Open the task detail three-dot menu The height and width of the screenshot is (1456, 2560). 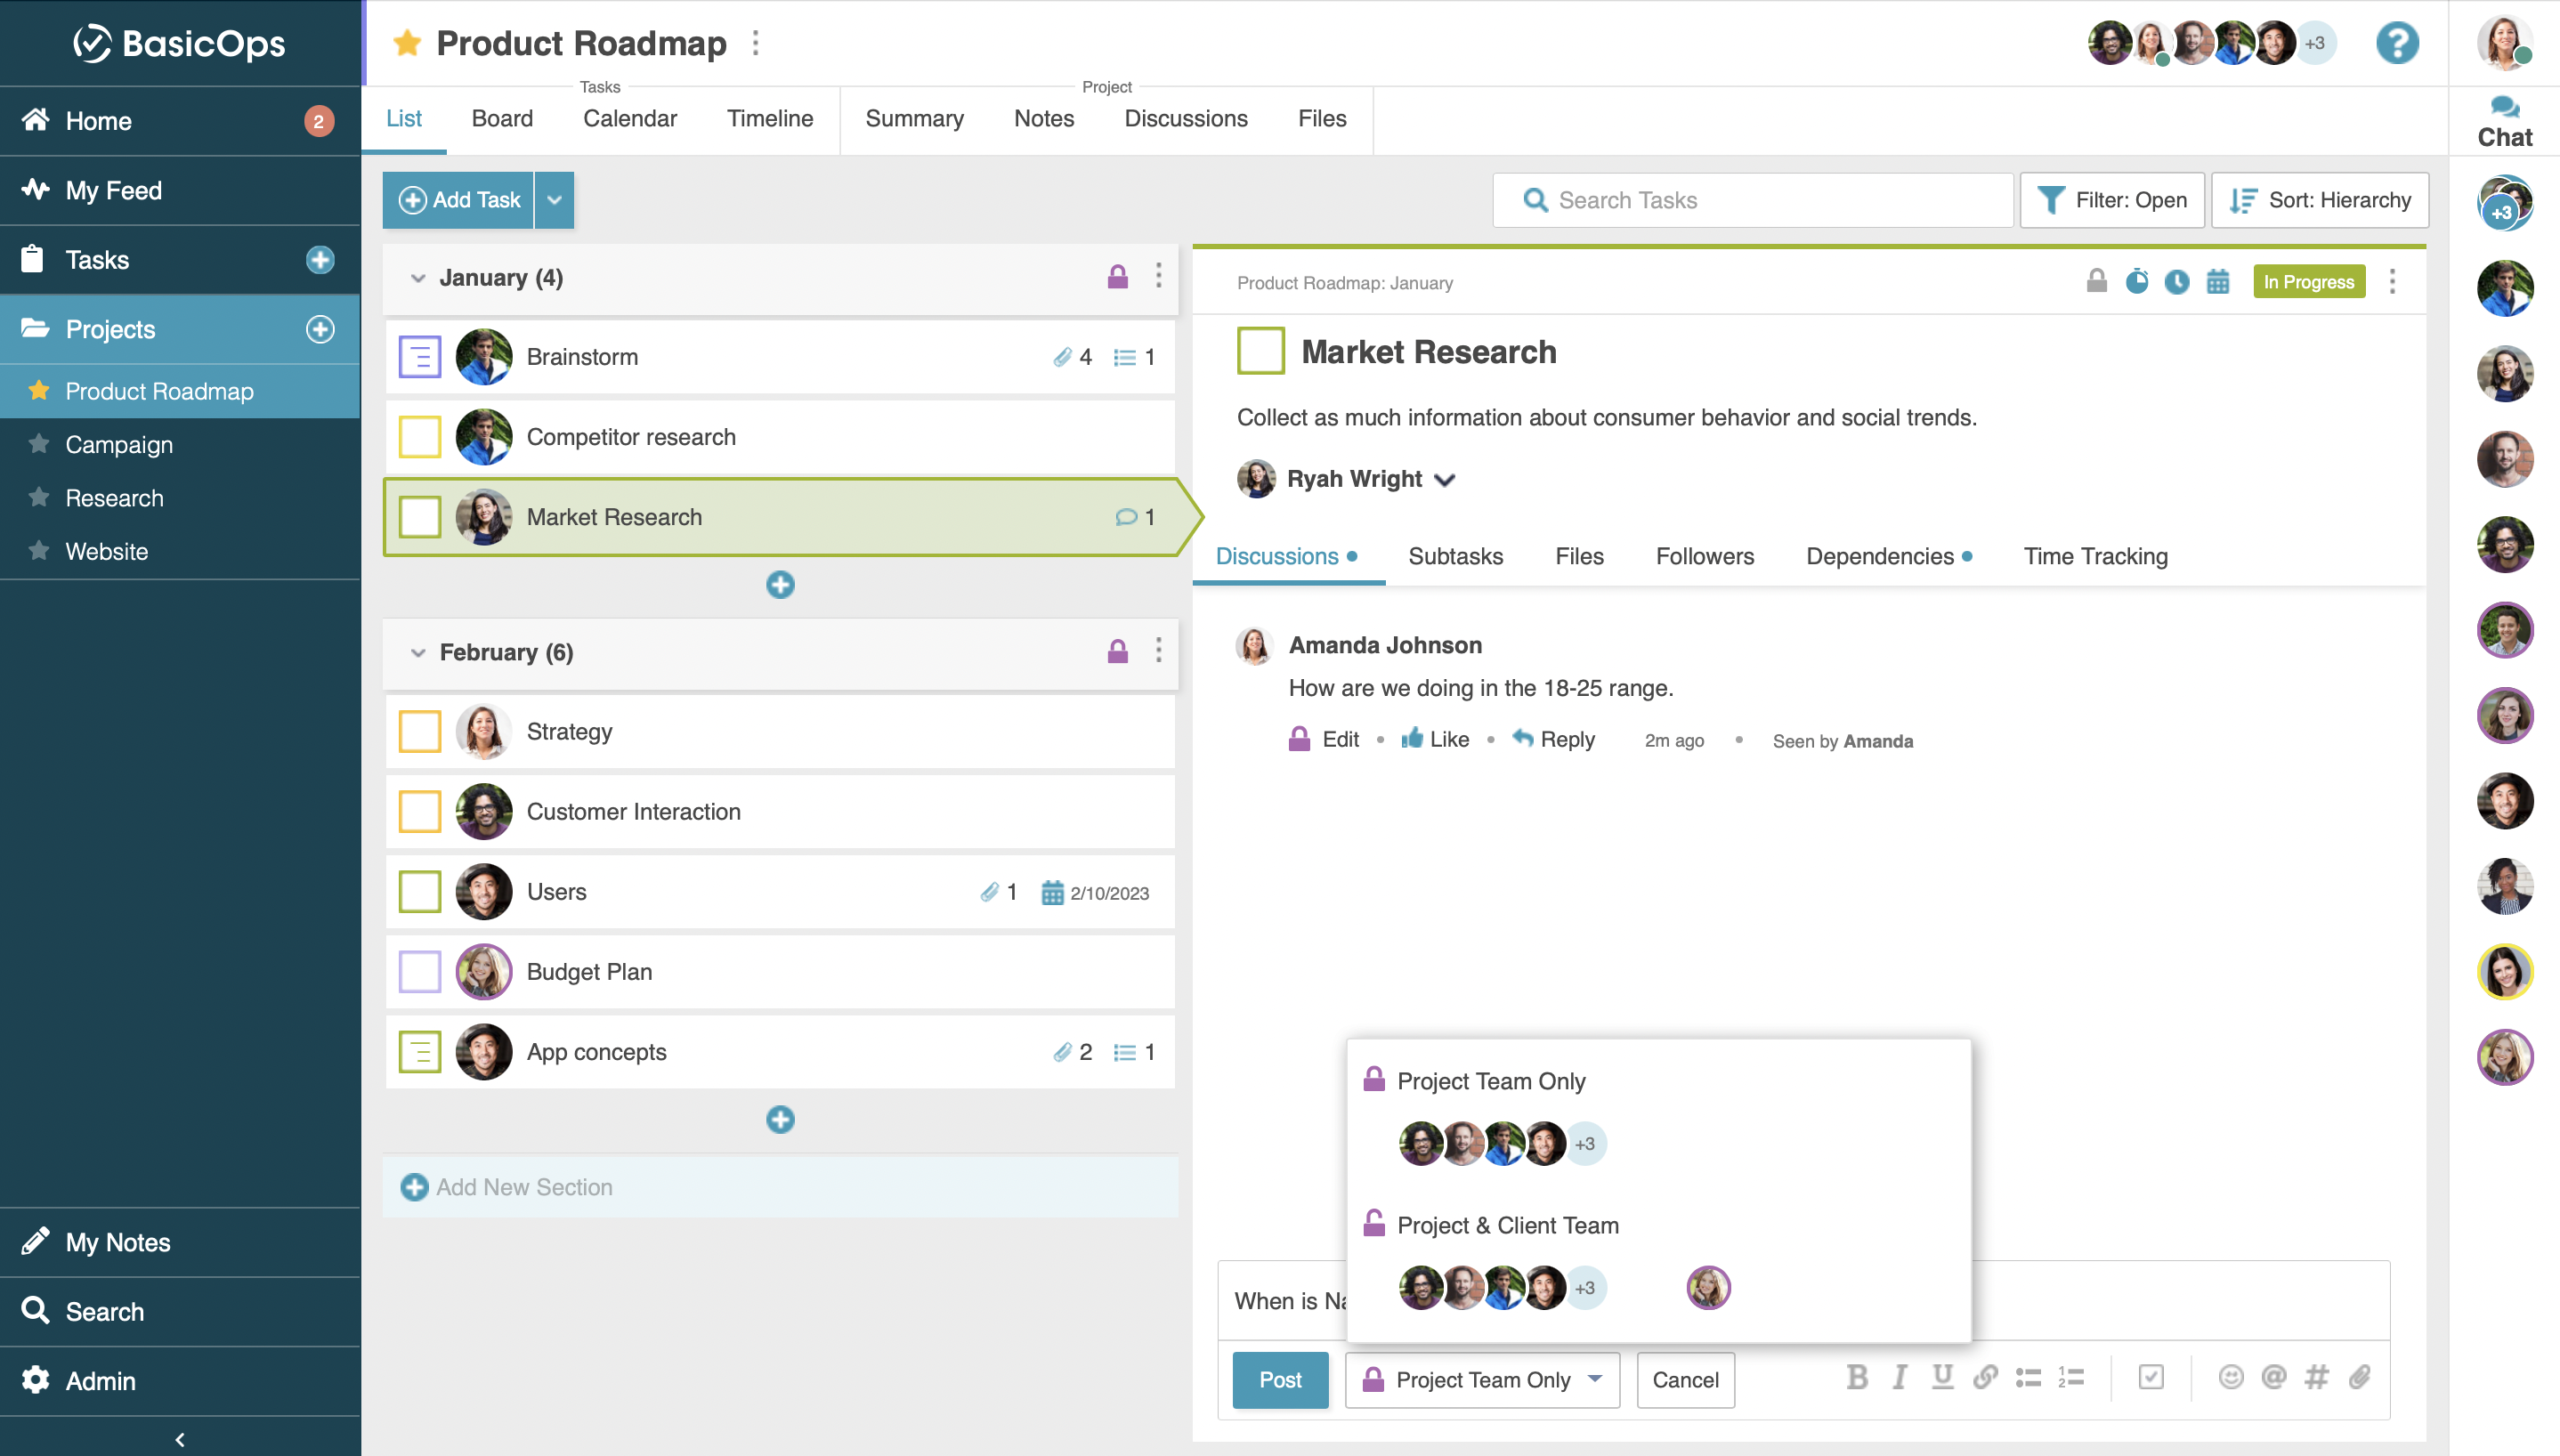click(2392, 282)
